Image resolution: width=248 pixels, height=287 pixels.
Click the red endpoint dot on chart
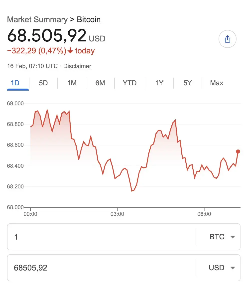pos(238,151)
